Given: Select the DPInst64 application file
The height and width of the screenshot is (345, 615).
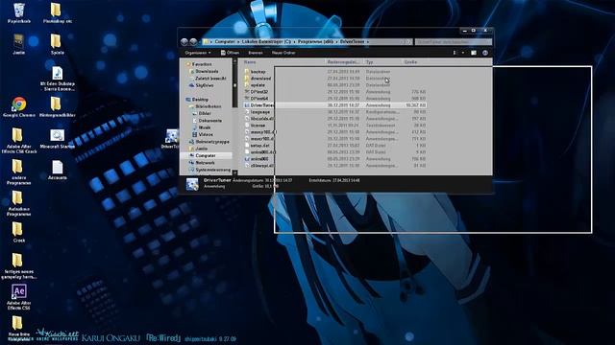Looking at the screenshot, I should click(334, 98).
